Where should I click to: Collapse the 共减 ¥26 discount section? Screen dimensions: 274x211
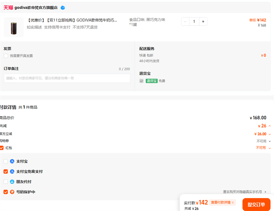point(270,126)
